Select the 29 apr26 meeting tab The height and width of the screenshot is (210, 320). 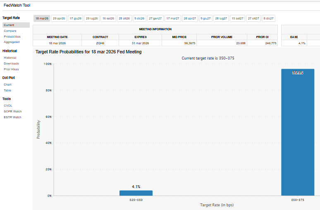point(59,19)
